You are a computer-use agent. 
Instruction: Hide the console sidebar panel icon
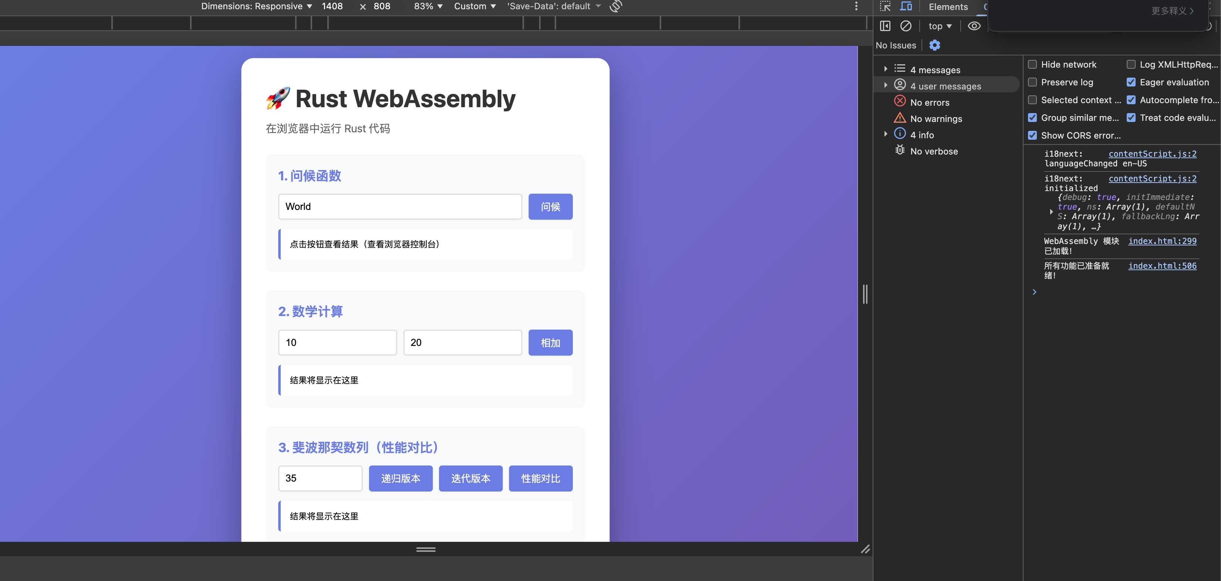(885, 26)
